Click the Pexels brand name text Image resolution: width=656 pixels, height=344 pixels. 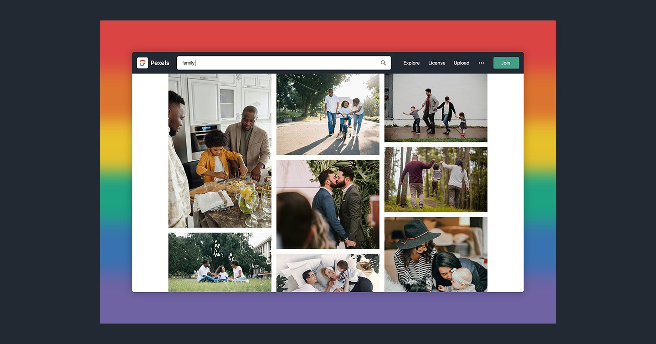point(160,63)
